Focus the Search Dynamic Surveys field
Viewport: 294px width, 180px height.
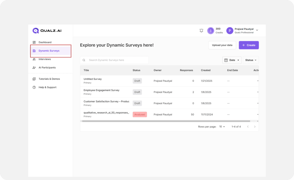pos(117,60)
